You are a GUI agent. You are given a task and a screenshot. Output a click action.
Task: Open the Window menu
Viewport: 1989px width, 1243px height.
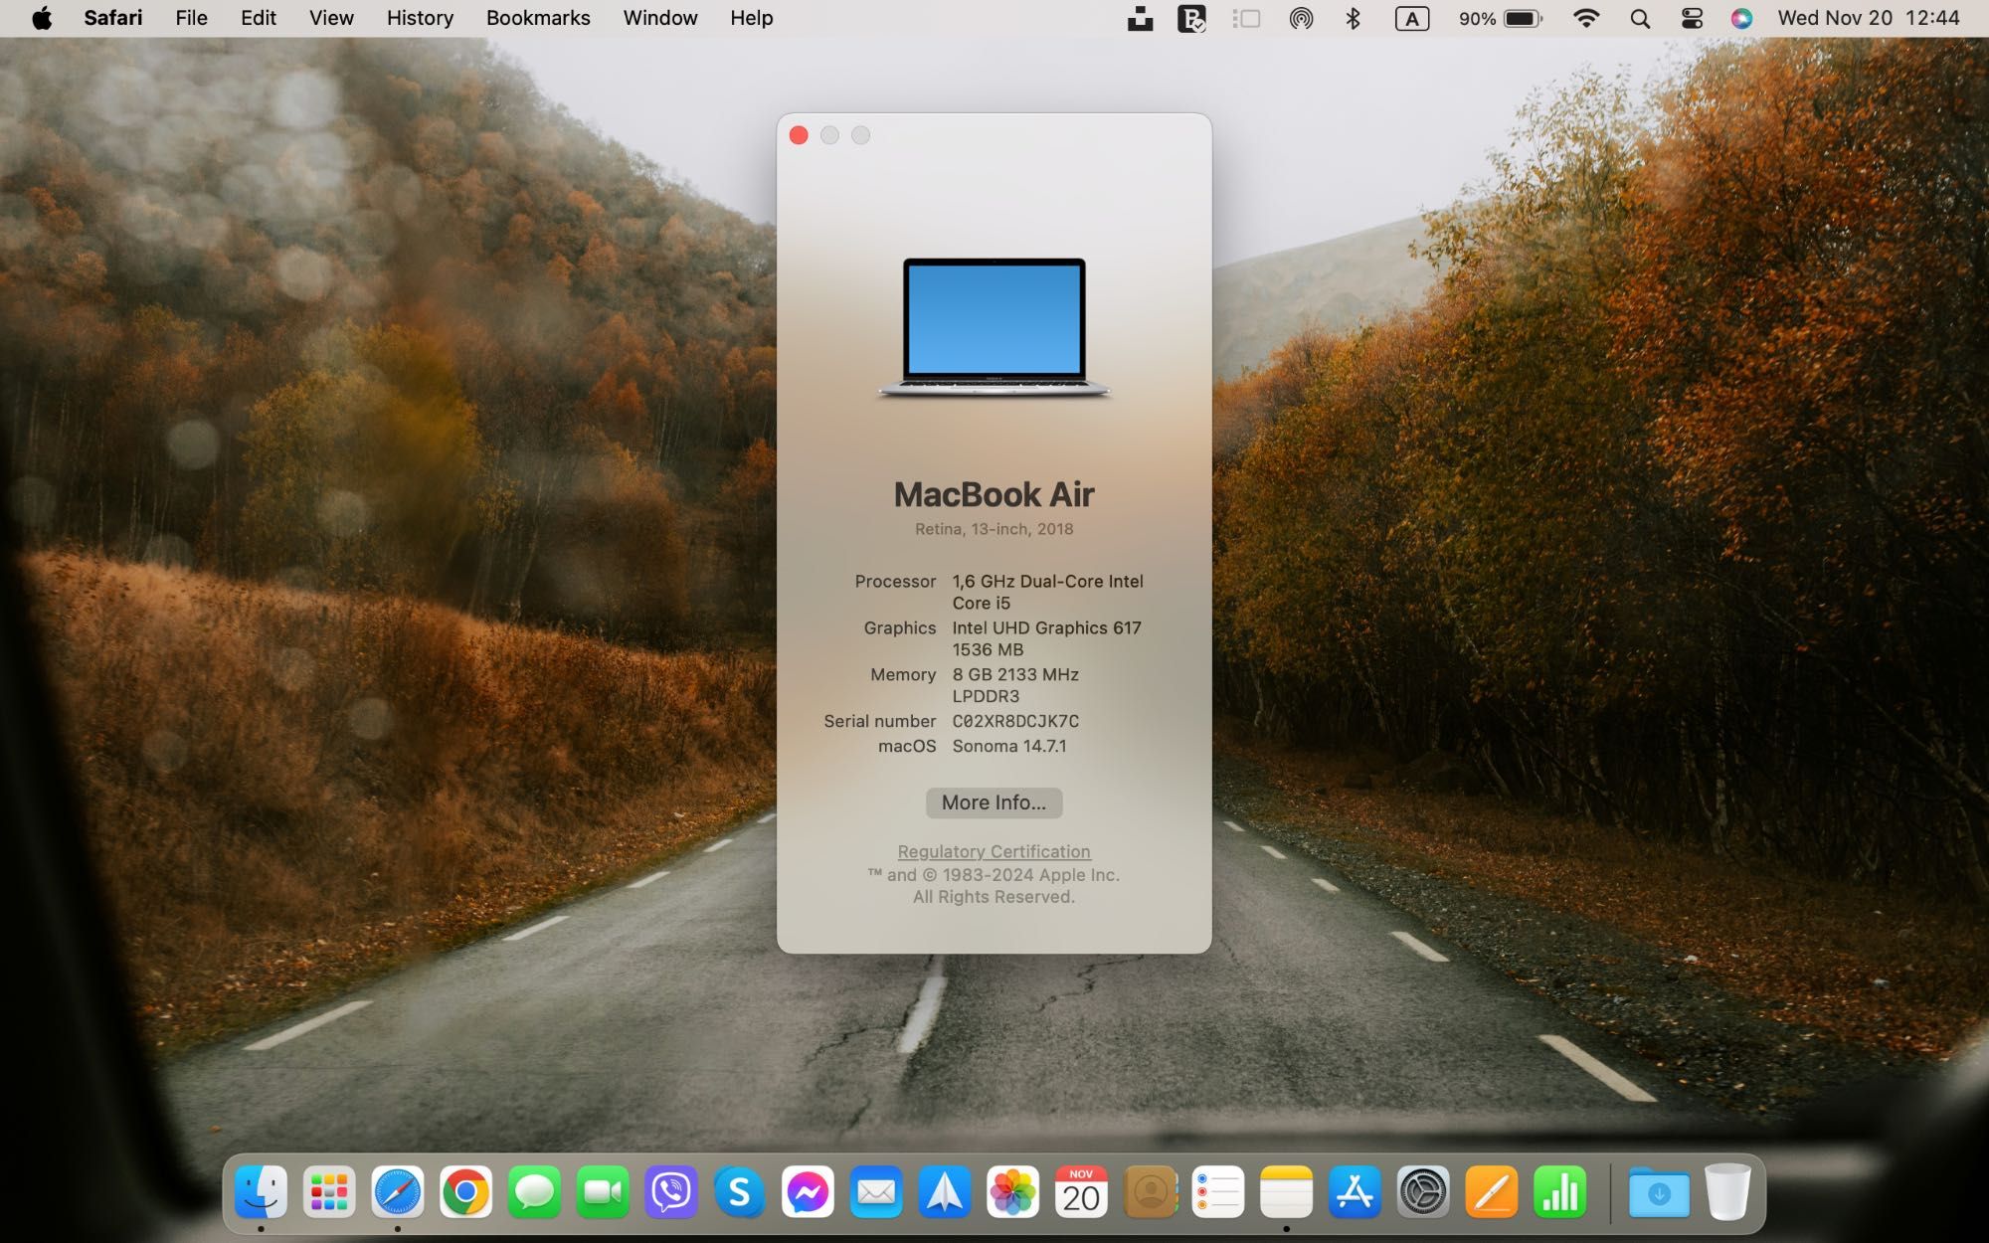coord(660,18)
